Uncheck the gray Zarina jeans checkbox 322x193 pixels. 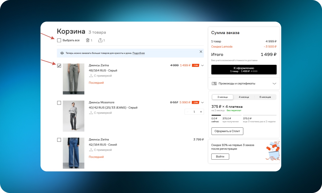pos(59,66)
